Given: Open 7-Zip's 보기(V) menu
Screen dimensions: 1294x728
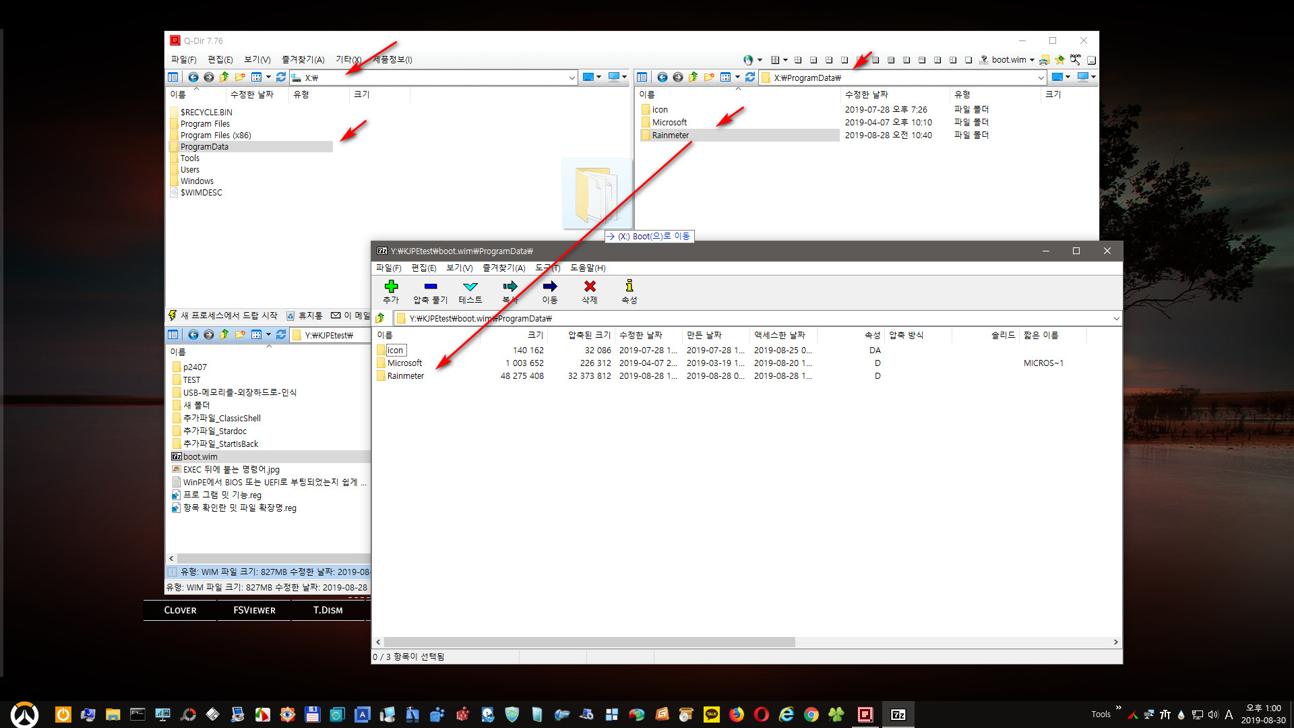Looking at the screenshot, I should pyautogui.click(x=459, y=268).
